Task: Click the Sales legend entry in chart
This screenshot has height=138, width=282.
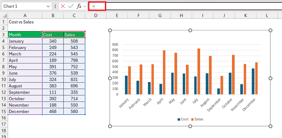Action: (x=197, y=119)
